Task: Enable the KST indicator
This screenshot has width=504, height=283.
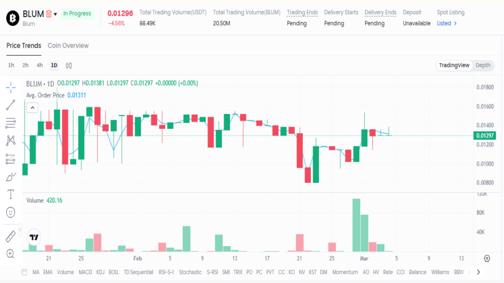Action: (313, 272)
